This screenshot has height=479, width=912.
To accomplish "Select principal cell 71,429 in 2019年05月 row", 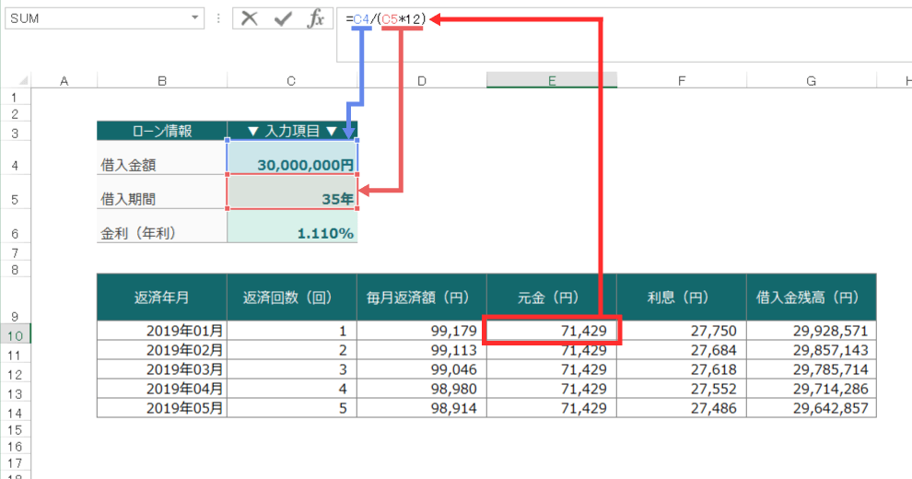I will 552,407.
